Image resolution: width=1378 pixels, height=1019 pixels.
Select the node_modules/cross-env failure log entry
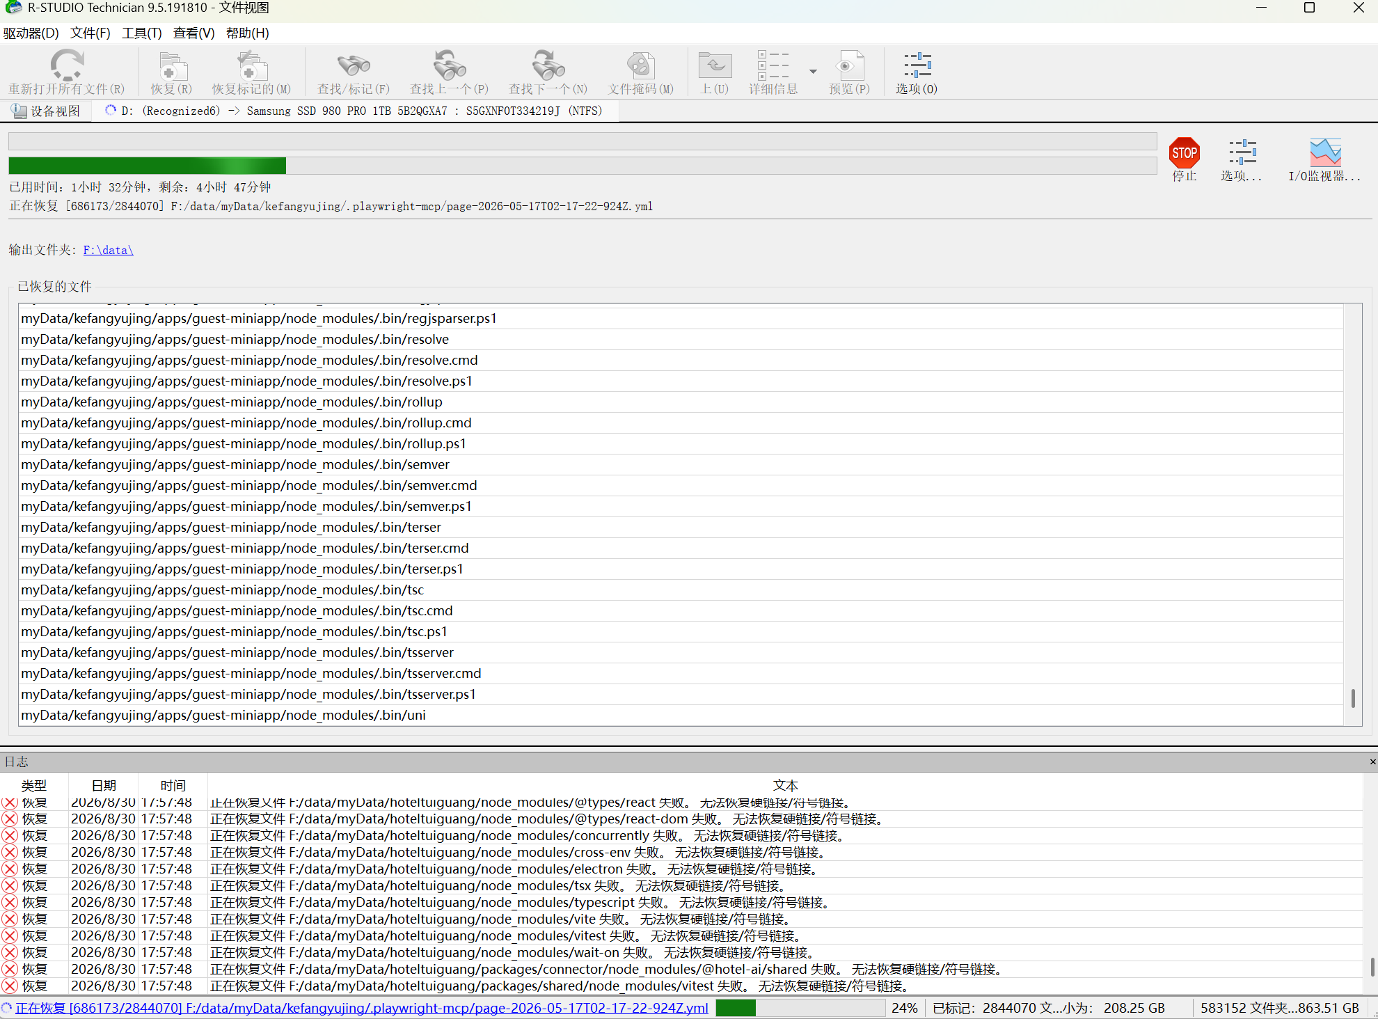681,852
